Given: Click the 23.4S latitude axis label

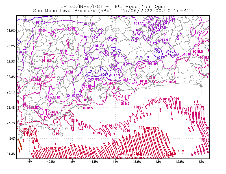Looking at the screenshot, I should click(x=11, y=108).
